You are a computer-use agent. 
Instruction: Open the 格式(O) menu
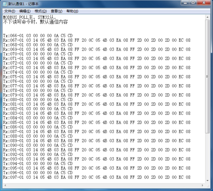pyautogui.click(x=41, y=11)
